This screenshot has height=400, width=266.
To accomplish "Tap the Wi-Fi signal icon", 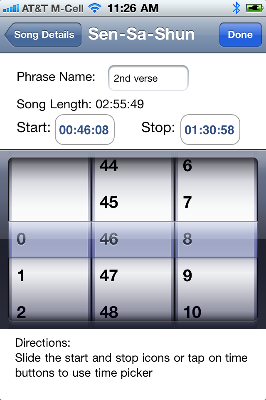I will coord(95,8).
